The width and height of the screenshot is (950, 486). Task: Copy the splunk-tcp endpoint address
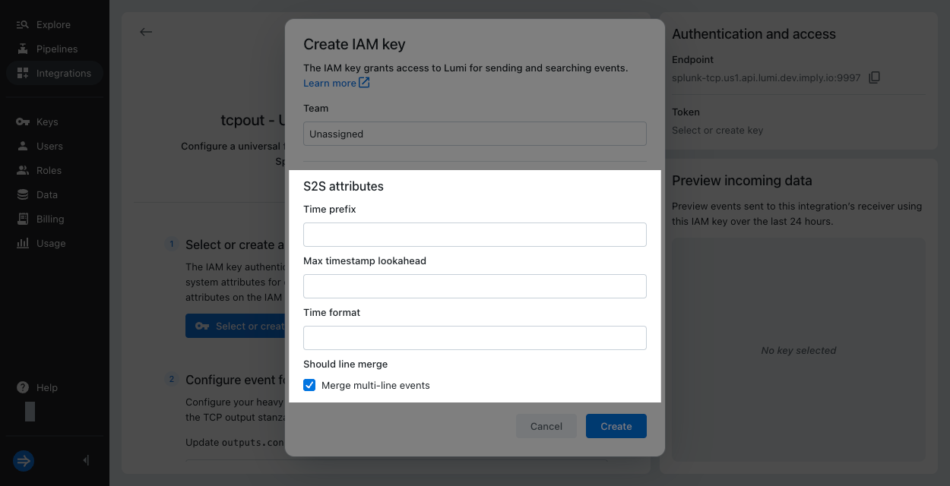click(874, 77)
